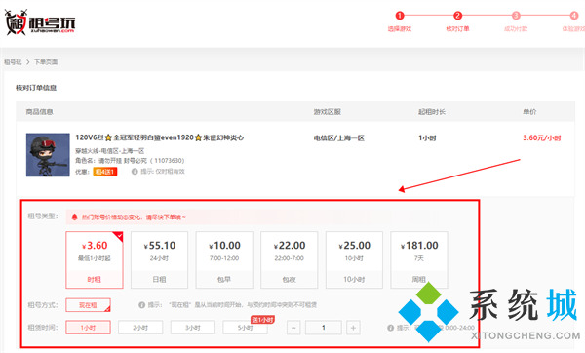This screenshot has width=585, height=353.
Task: Decrease rental hours with minus button
Action: (x=293, y=328)
